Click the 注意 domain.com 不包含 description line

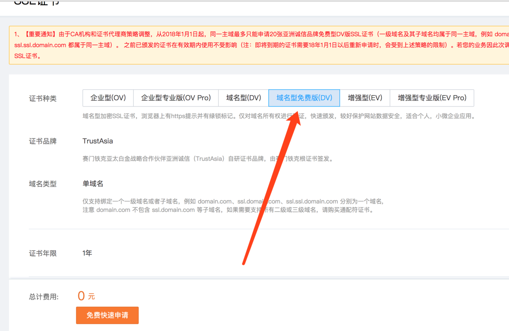click(228, 210)
